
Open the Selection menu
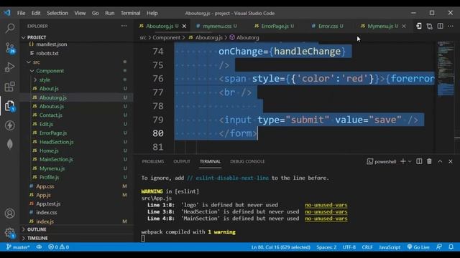[57, 13]
